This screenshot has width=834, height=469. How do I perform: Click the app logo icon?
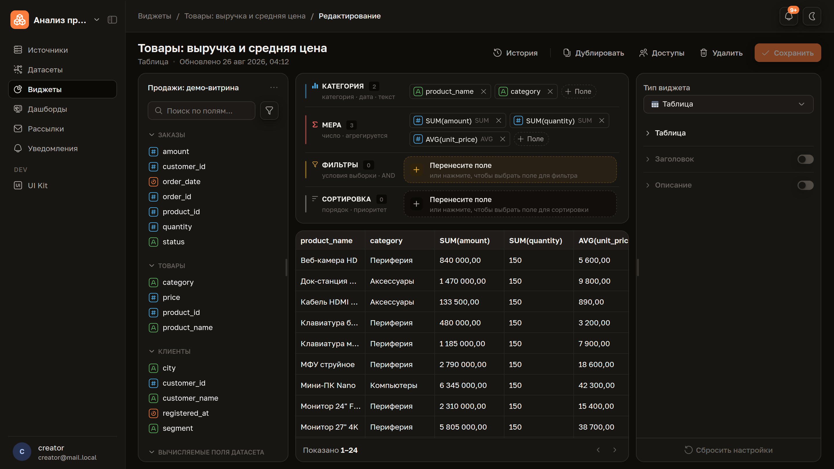[19, 20]
